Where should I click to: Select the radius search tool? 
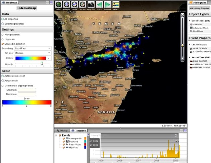click(x=59, y=5)
